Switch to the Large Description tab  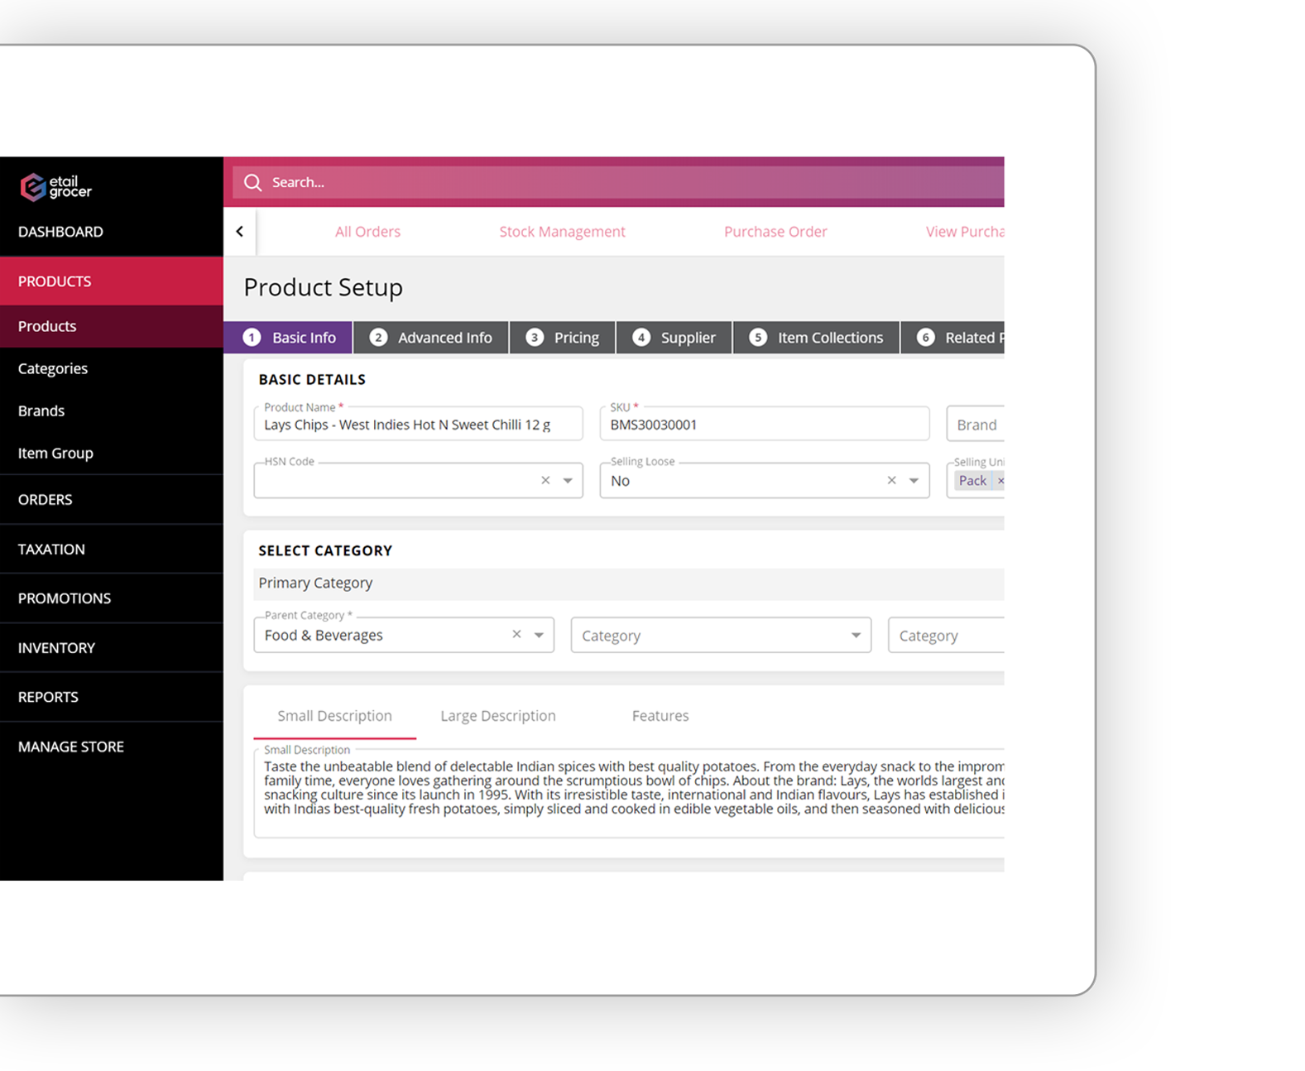coord(498,716)
